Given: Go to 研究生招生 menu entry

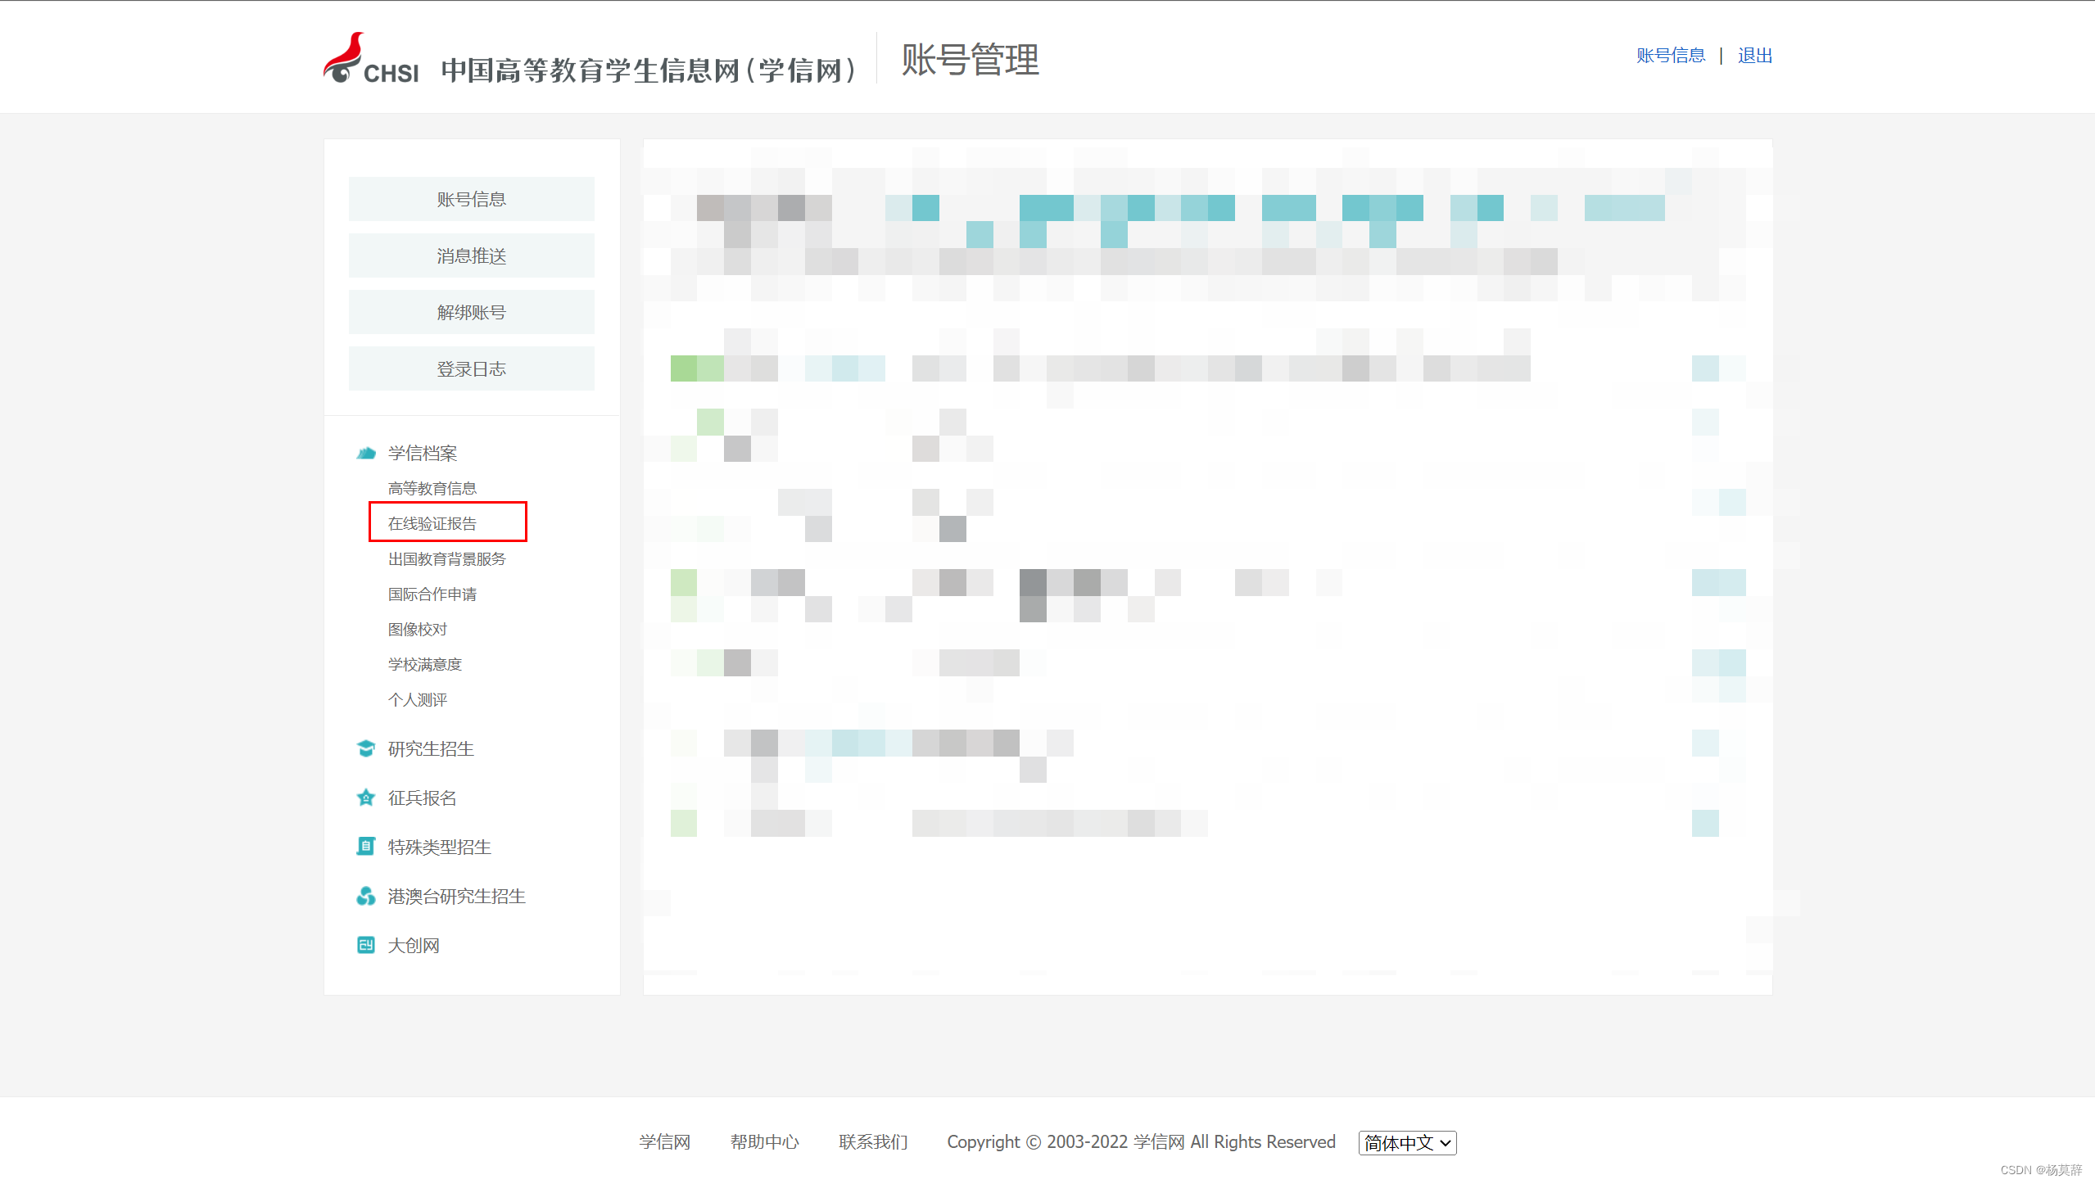Looking at the screenshot, I should pos(431,748).
